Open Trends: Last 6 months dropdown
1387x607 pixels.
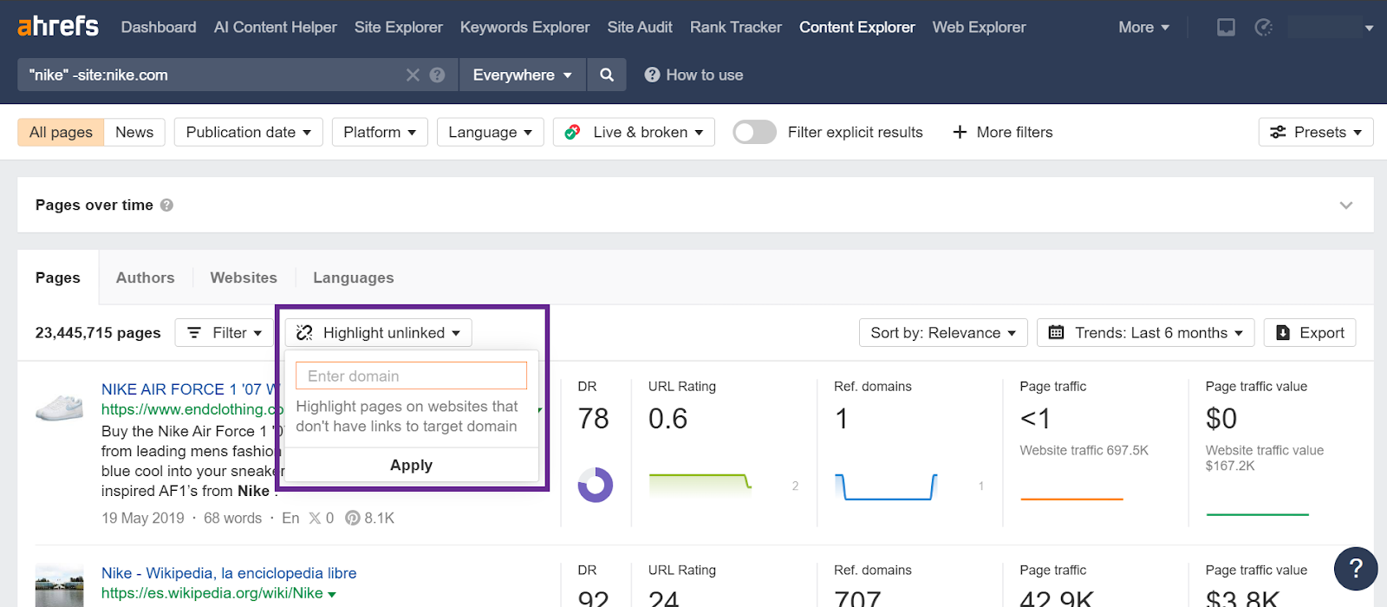(x=1146, y=333)
